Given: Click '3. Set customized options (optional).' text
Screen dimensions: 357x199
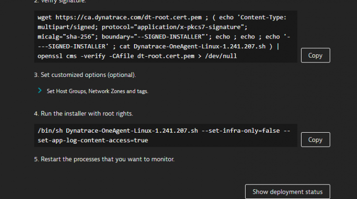Looking at the screenshot, I should coord(85,75).
